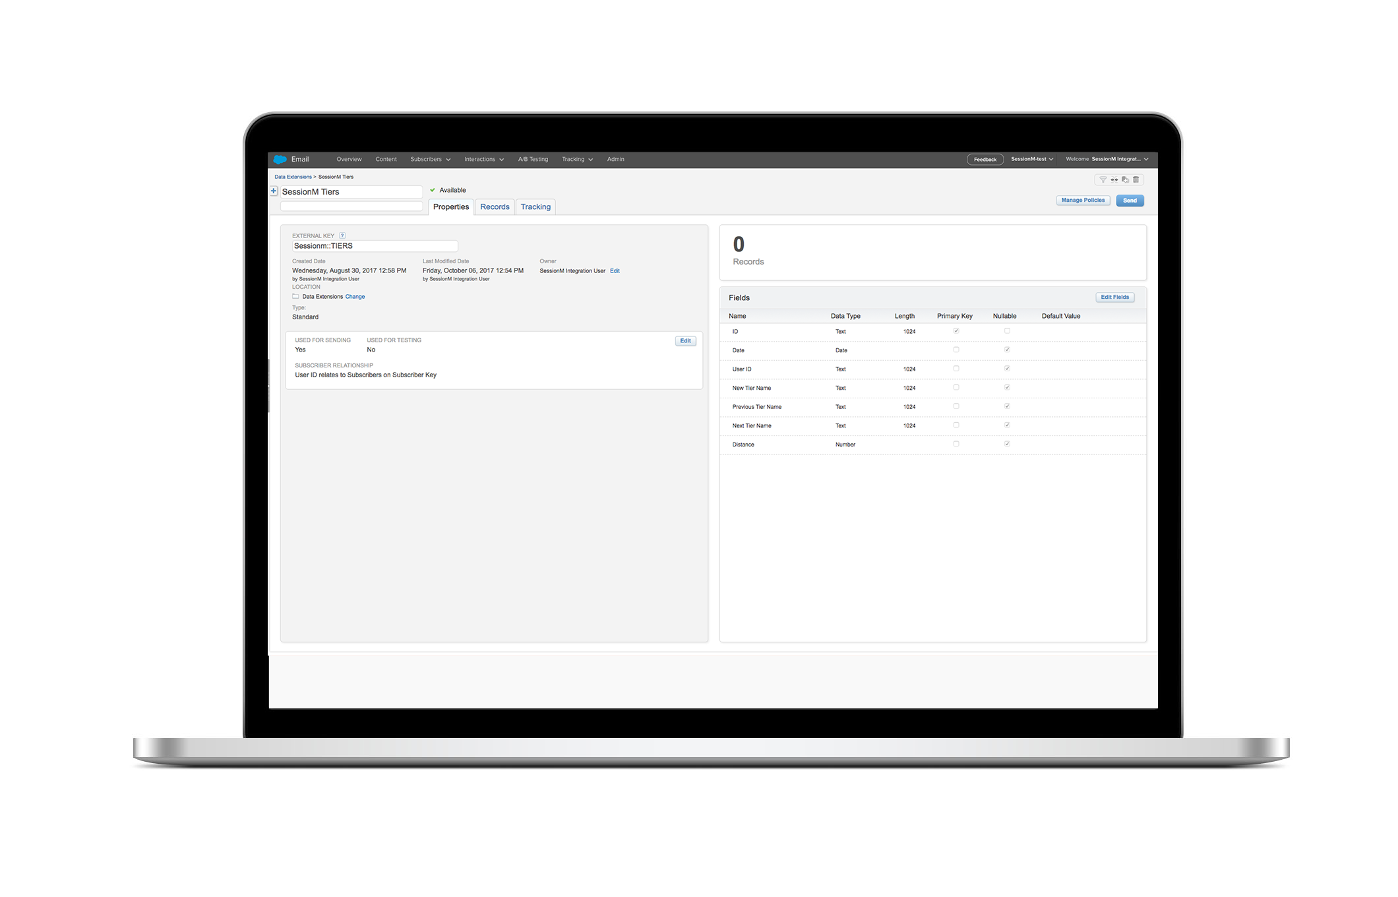Viewport: 1398px width, 897px height.
Task: Click the Nullable column header
Action: coord(1004,316)
